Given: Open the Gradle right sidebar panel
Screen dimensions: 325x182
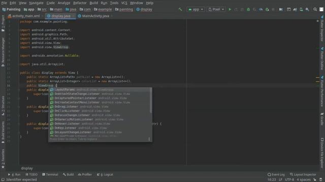Looking at the screenshot, I should pyautogui.click(x=322, y=119).
